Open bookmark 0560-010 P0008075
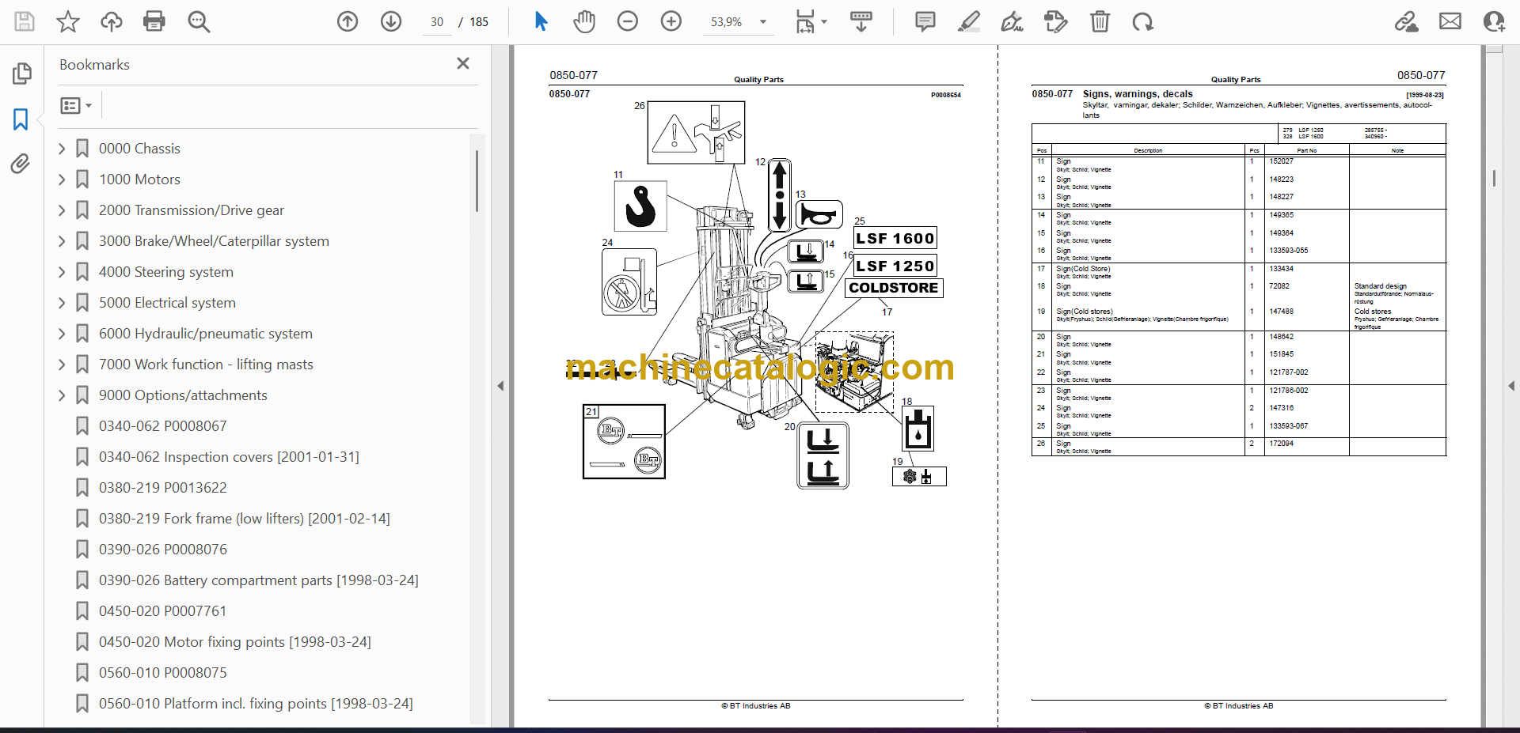 pos(162,673)
